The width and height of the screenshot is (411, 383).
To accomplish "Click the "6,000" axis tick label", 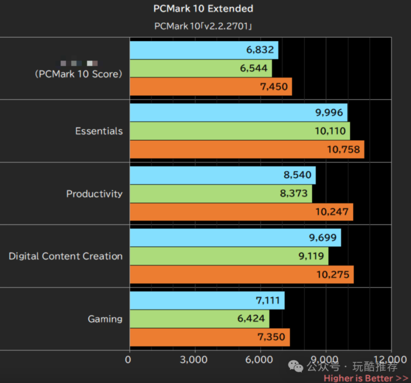I will pos(259,360).
